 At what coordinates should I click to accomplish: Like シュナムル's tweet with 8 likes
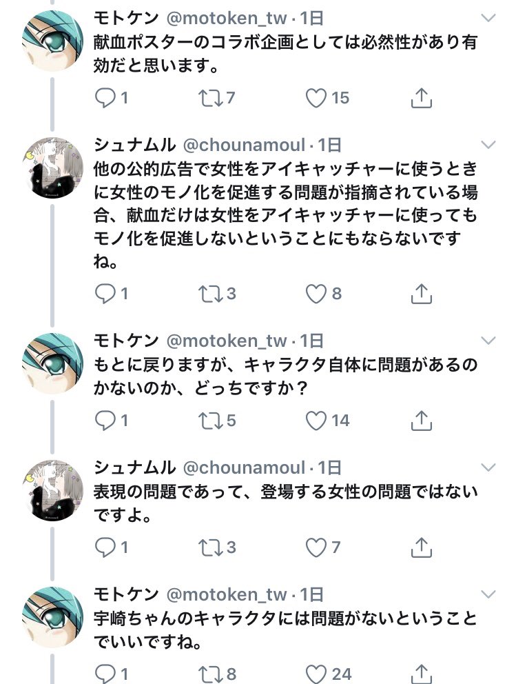[316, 295]
